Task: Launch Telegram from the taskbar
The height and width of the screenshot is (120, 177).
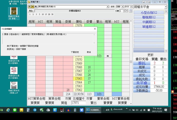Action: tap(35, 110)
